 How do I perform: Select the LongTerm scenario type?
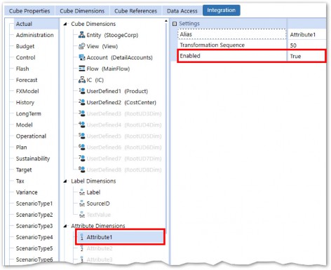coord(29,113)
